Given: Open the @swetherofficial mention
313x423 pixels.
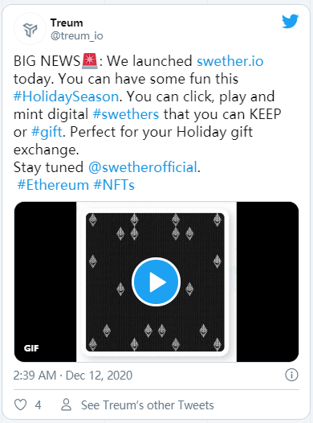Looking at the screenshot, I should pyautogui.click(x=143, y=167).
